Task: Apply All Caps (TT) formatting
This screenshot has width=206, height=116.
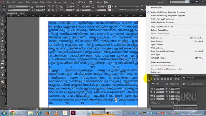Action: click(49, 6)
